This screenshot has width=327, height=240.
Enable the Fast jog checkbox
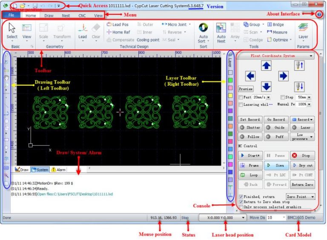pyautogui.click(x=241, y=98)
